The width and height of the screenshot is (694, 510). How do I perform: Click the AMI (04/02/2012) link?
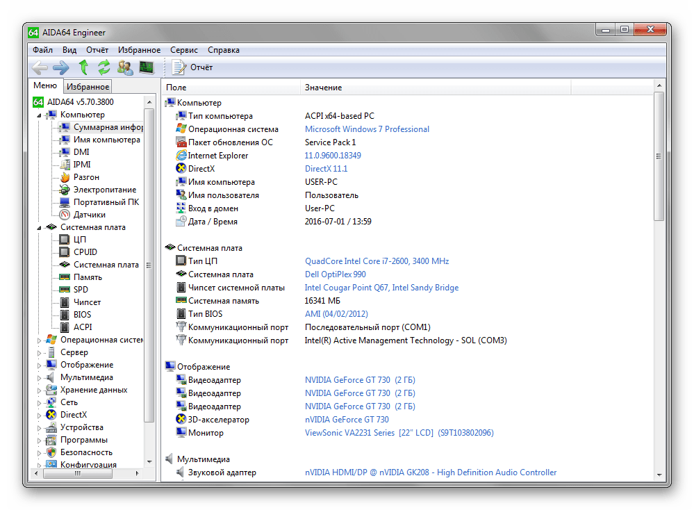coord(336,314)
